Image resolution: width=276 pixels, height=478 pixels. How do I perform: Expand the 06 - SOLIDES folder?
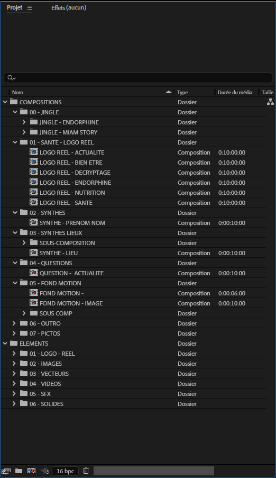[14, 403]
